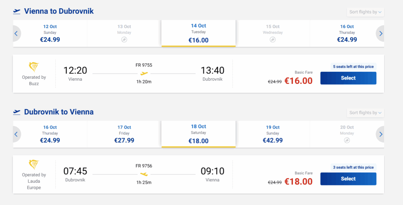The height and width of the screenshot is (205, 403).
Task: Open Sort flights by for outbound flights
Action: click(366, 12)
